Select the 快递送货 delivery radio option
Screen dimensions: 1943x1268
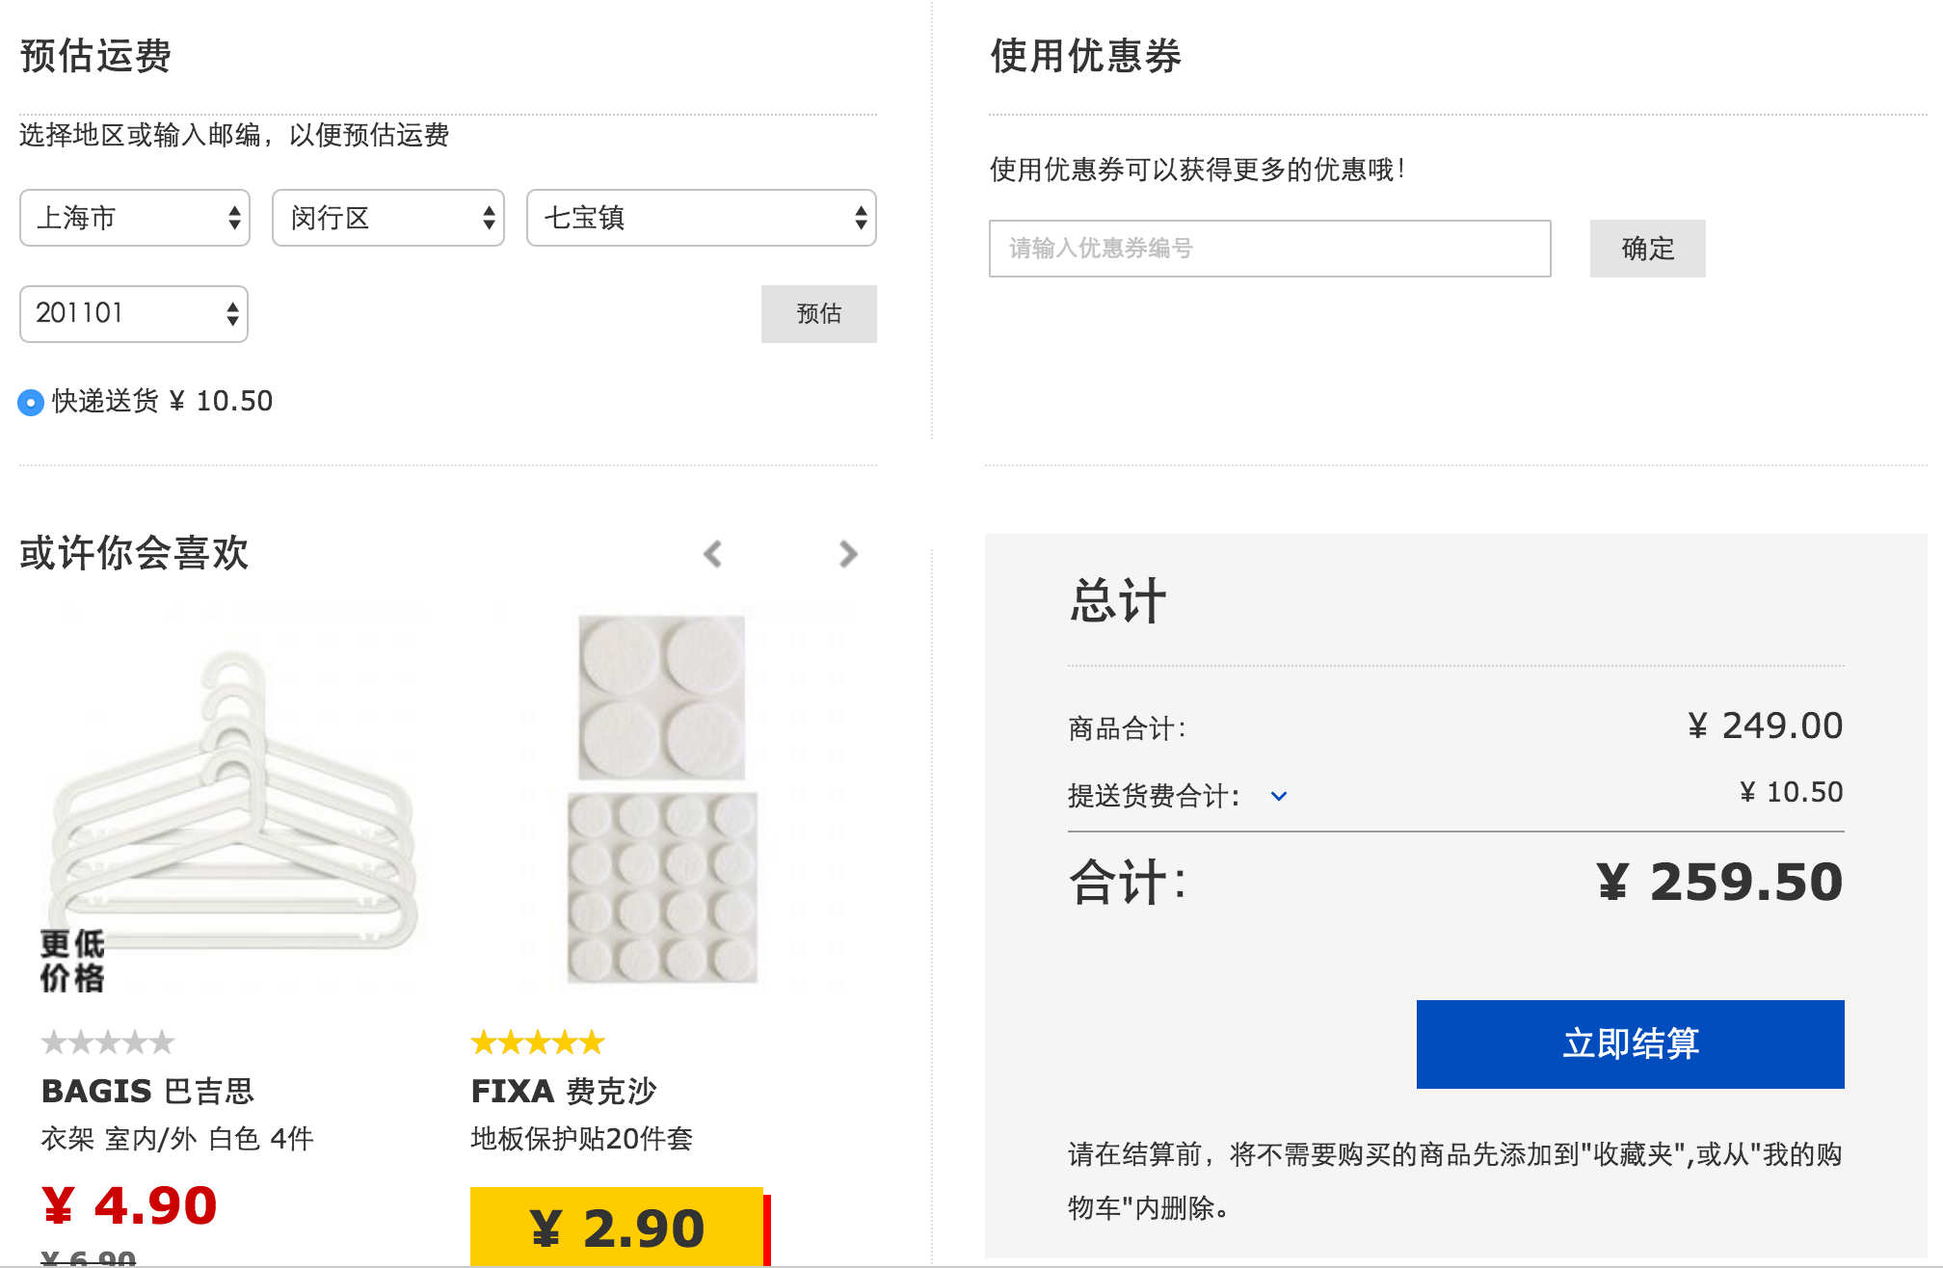click(x=31, y=402)
